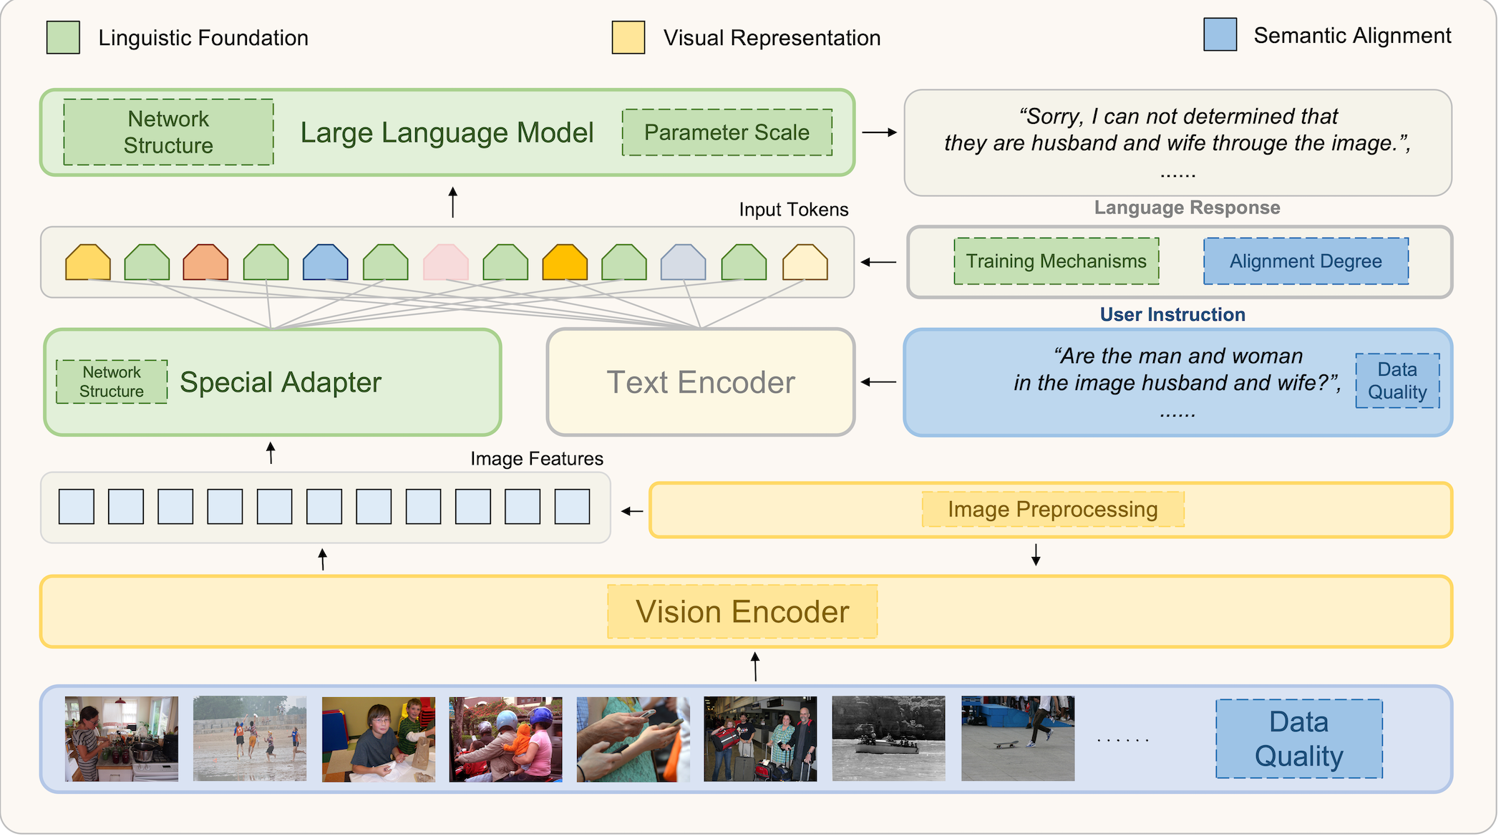Click the arrow pointing into Language Response box
1501x839 pixels.
pos(880,132)
